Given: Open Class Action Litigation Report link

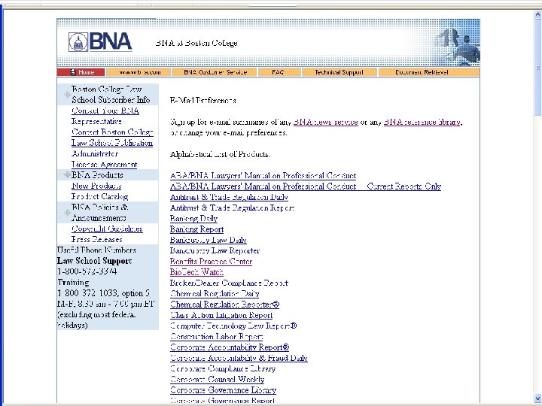Looking at the screenshot, I should pos(221,315).
